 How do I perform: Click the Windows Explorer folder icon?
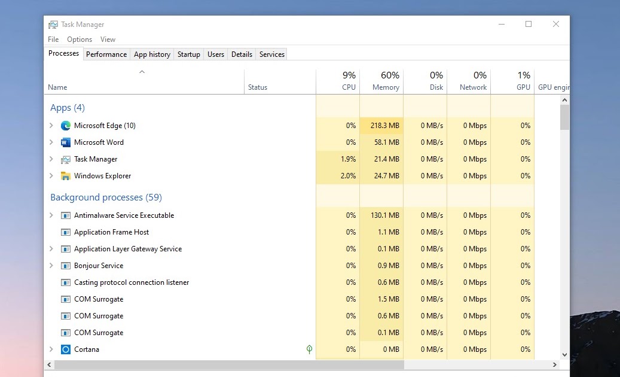point(66,176)
